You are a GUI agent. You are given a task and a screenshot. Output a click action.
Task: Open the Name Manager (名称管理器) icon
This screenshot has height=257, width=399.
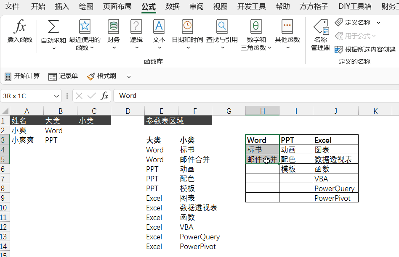321,28
